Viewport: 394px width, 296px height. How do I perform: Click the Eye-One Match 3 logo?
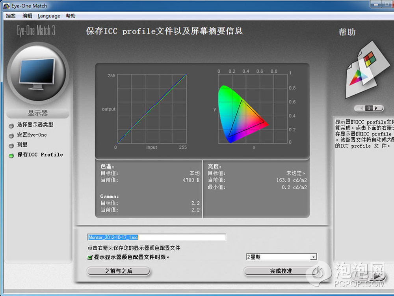coord(36,31)
